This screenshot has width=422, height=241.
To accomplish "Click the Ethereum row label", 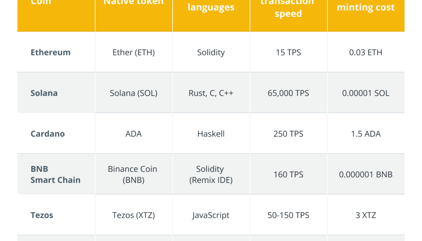I will point(50,52).
